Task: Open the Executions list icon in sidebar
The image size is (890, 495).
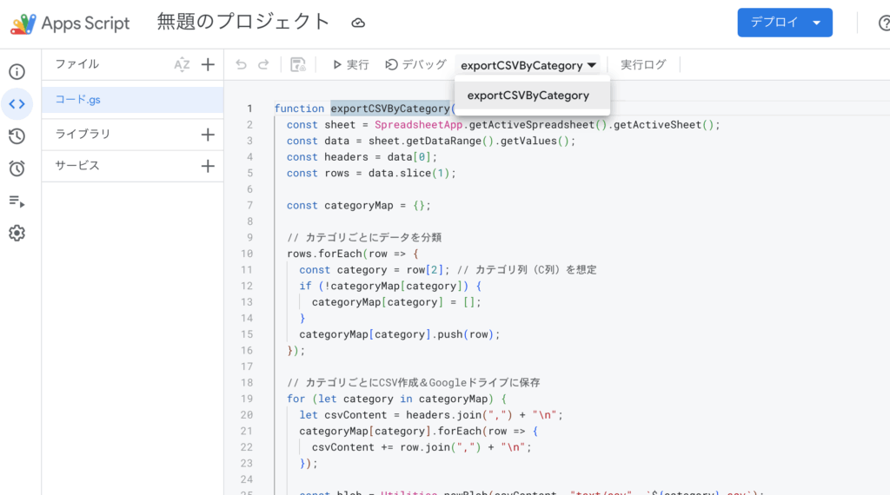Action: pos(17,201)
